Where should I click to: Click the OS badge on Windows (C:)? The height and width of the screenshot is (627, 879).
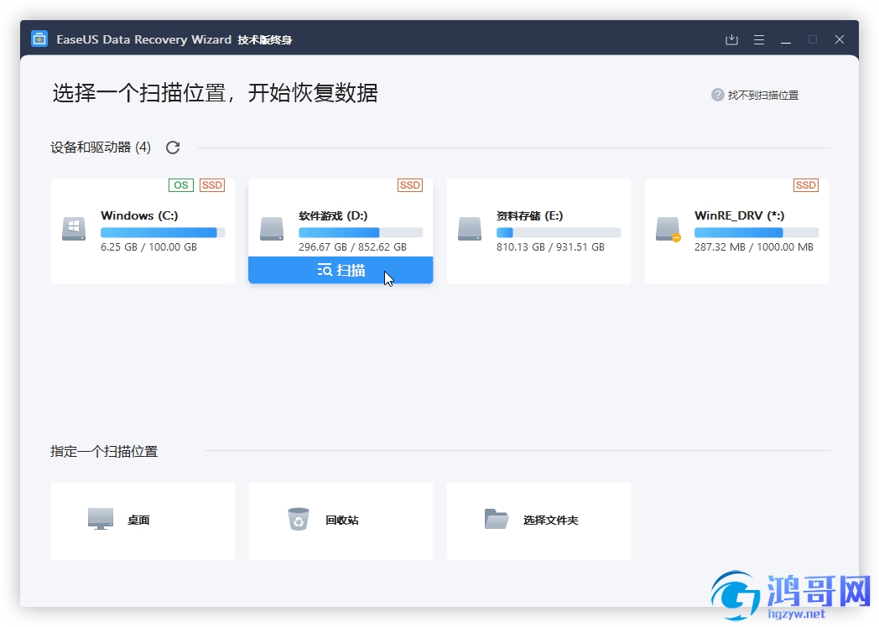point(181,185)
